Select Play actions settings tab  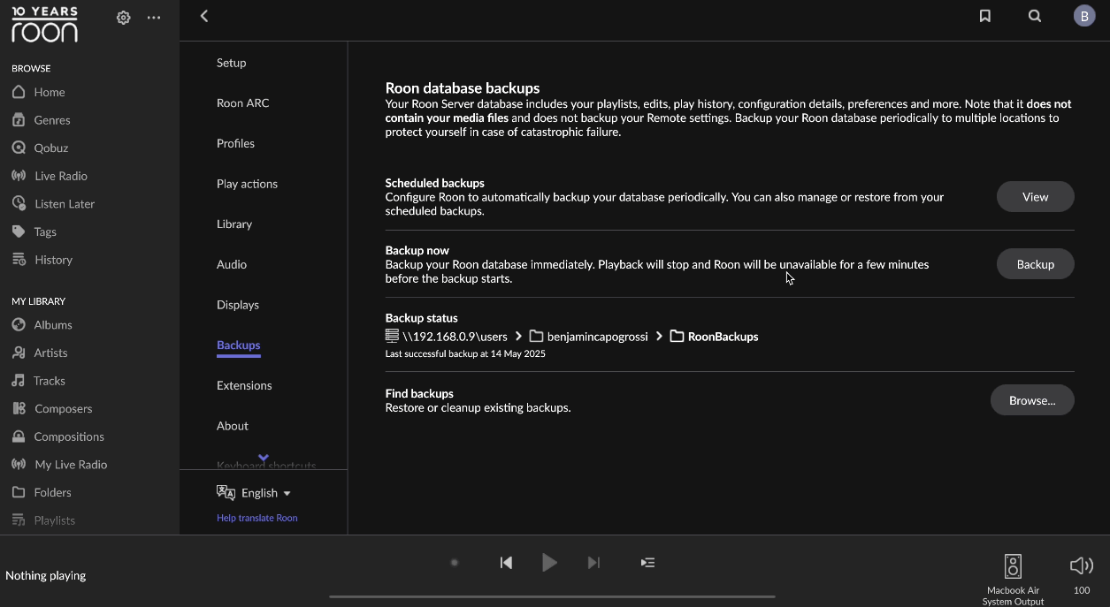247,184
